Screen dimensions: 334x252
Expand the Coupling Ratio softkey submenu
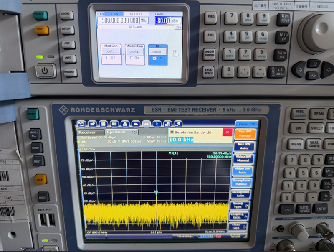pos(238,216)
